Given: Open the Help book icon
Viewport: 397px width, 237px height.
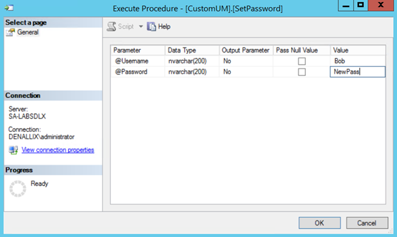Looking at the screenshot, I should 151,26.
